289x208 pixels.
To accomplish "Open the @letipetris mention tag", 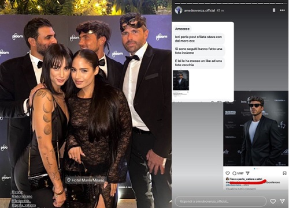I will 21,201.
